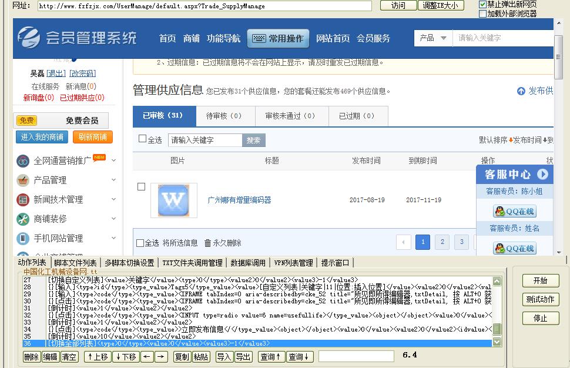Open the 产品管理 basket icon
Screen dimensions: 570x368
(x=23, y=180)
